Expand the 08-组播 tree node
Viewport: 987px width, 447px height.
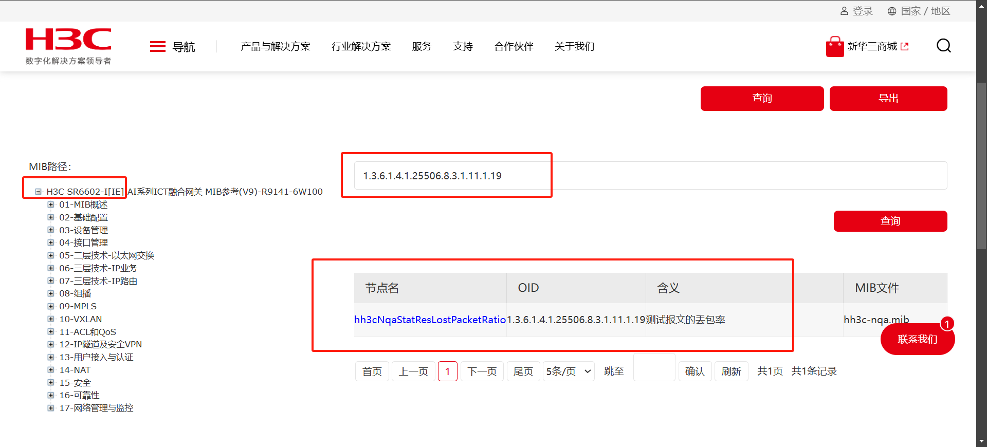click(x=51, y=293)
